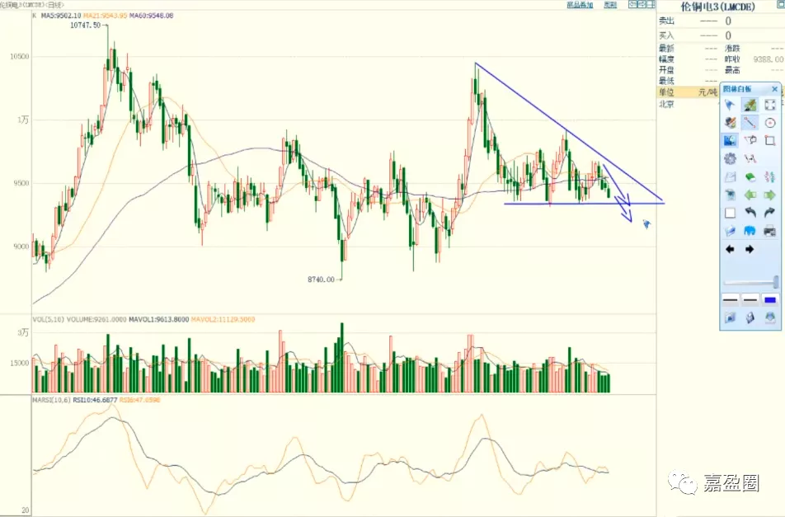Adjust the line thickness slider handle

pos(775,282)
